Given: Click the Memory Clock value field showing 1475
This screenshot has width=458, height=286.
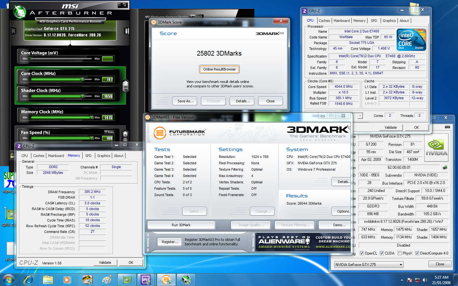Looking at the screenshot, I should pyautogui.click(x=108, y=118).
